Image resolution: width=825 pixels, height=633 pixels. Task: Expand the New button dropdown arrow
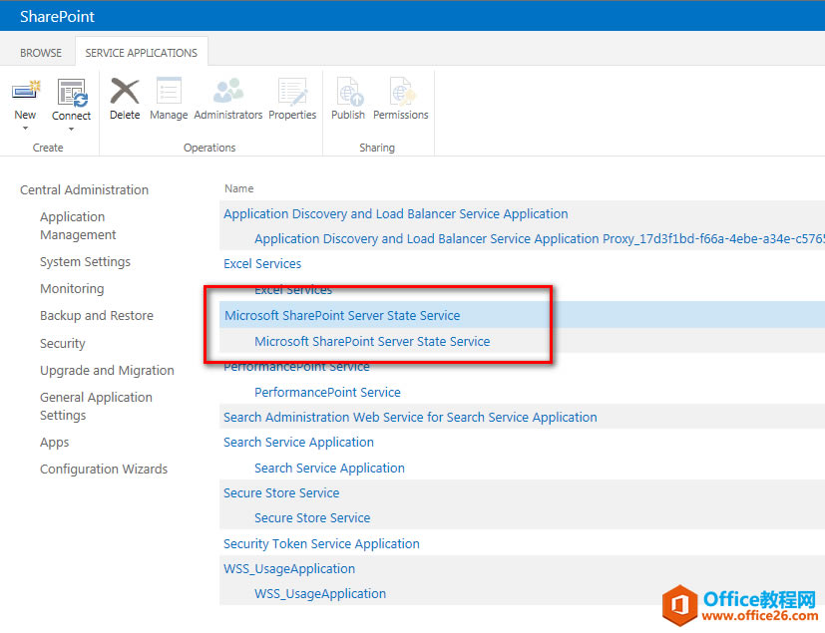[25, 127]
